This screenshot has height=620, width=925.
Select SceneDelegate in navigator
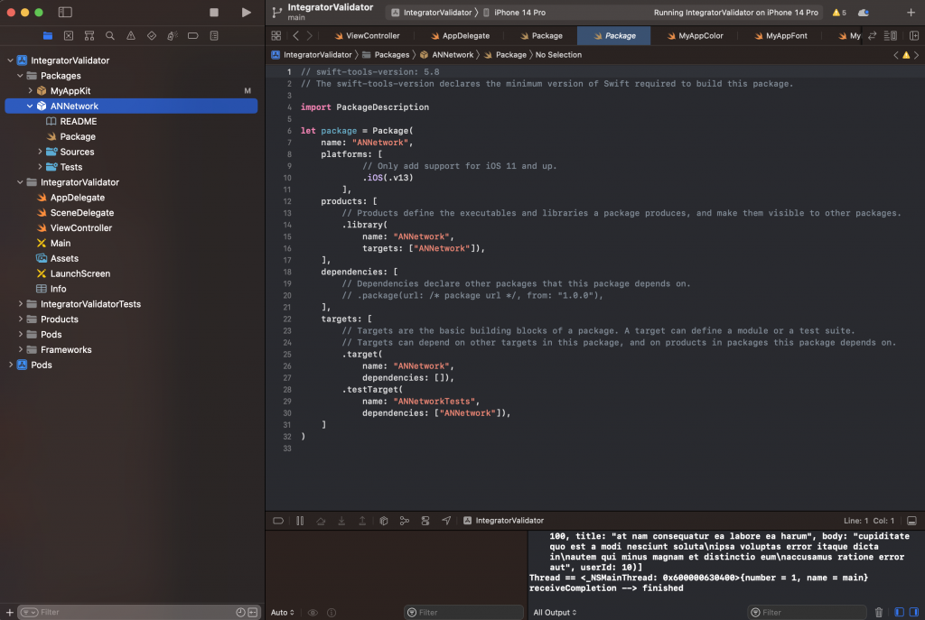(x=82, y=213)
